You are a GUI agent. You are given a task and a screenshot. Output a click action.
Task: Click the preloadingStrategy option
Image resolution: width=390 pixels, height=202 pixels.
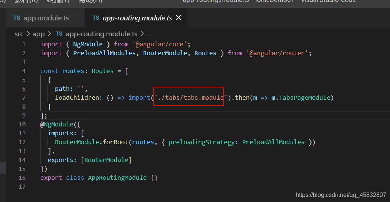201,142
